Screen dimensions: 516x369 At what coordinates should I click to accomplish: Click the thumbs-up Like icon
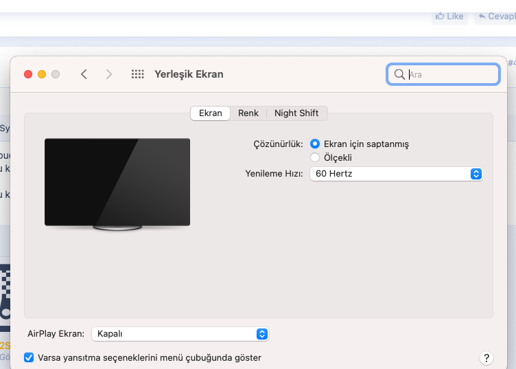click(x=439, y=16)
